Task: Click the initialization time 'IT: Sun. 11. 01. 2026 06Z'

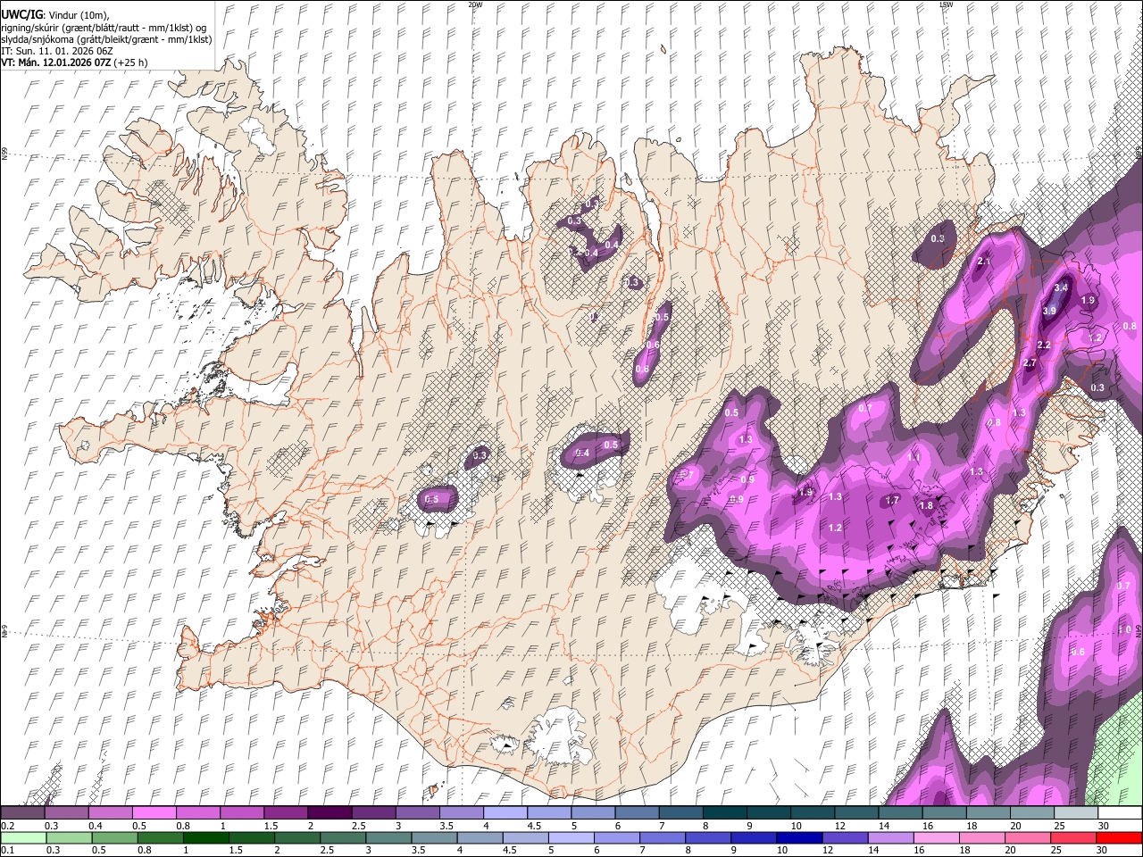Action: pyautogui.click(x=56, y=51)
